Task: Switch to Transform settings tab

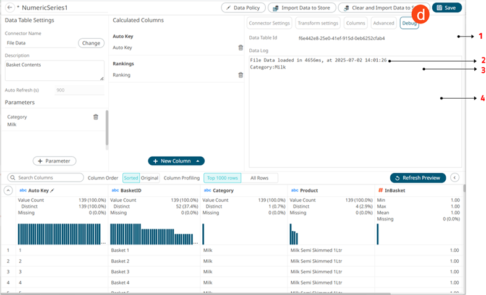Action: click(317, 23)
